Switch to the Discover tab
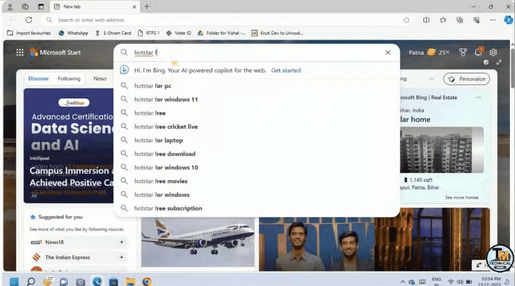 click(38, 78)
